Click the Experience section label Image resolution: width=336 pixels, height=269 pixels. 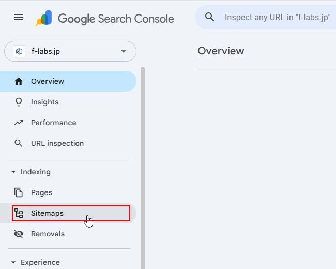tap(40, 262)
